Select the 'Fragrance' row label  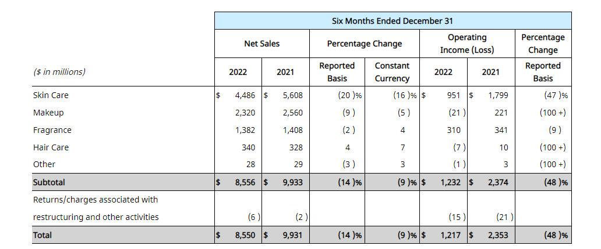tap(52, 130)
